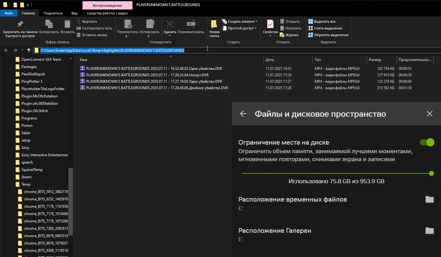Create a new folder with Новая папка
The height and width of the screenshot is (257, 441).
pos(214,28)
